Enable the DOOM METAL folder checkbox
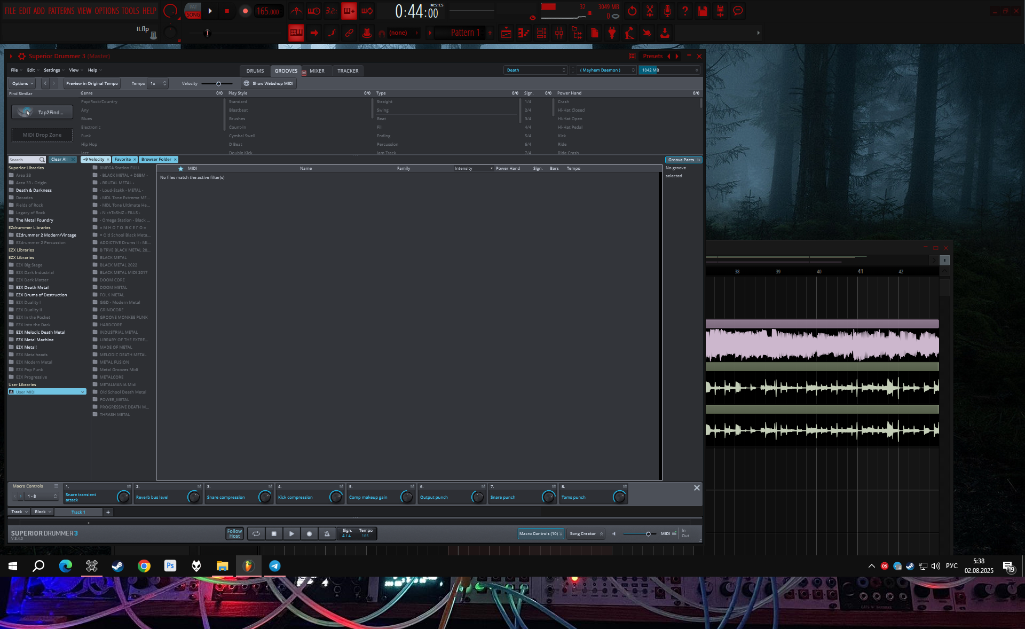Screen dimensions: 1025x629 click(95, 287)
